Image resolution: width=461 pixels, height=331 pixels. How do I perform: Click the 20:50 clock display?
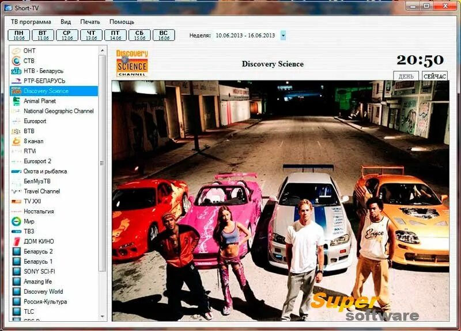pyautogui.click(x=420, y=60)
